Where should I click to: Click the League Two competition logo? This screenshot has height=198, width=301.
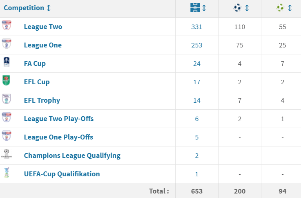(7, 25)
